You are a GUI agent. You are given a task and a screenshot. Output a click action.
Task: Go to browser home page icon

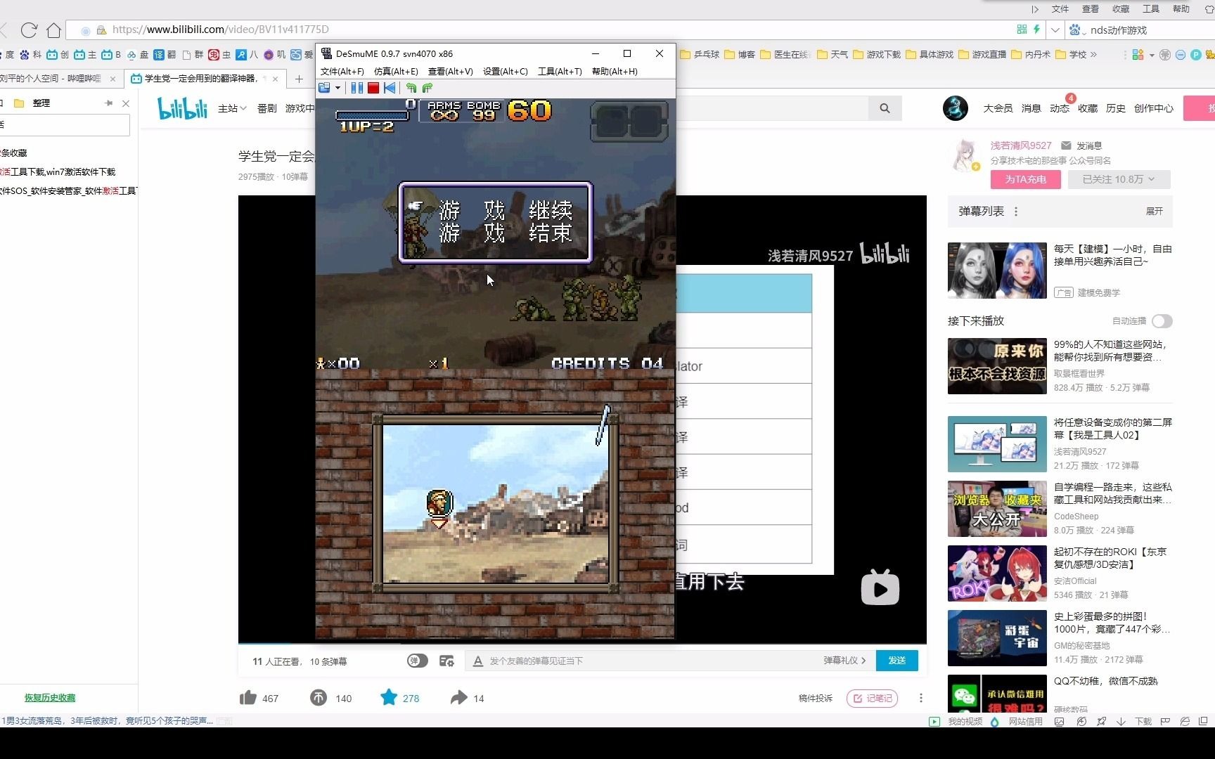point(53,30)
